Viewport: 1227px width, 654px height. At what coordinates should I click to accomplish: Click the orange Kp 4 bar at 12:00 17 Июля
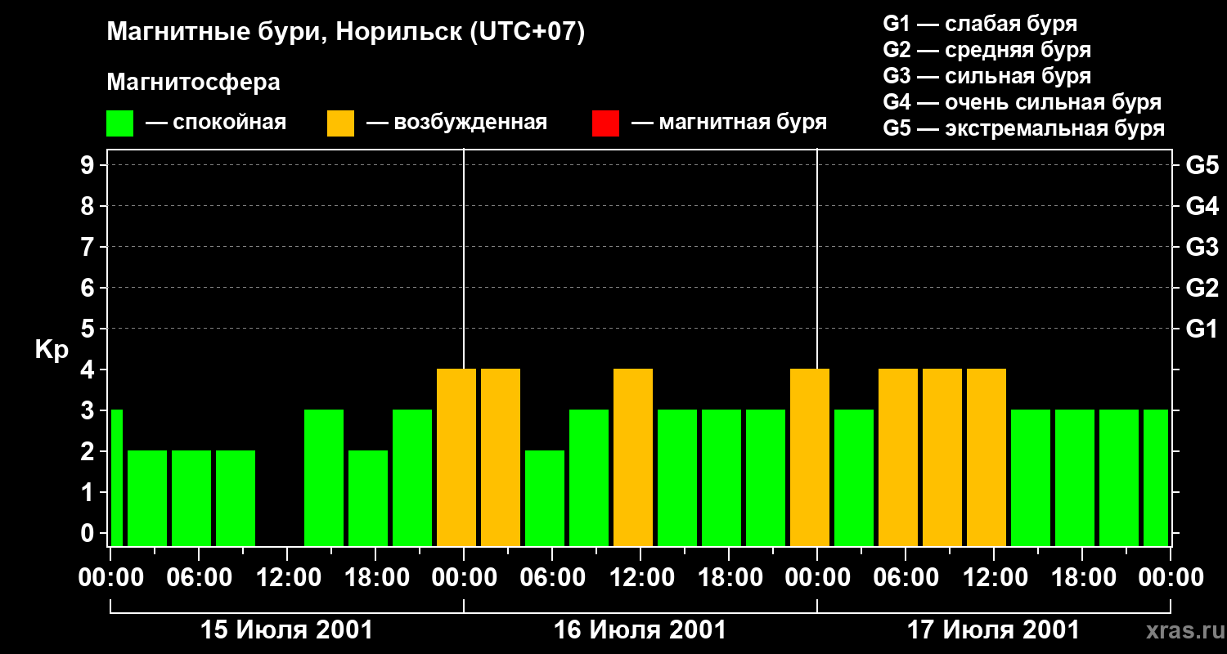coord(987,457)
